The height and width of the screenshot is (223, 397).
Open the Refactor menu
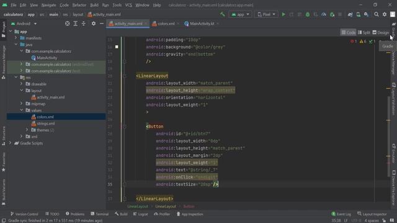coord(79,5)
